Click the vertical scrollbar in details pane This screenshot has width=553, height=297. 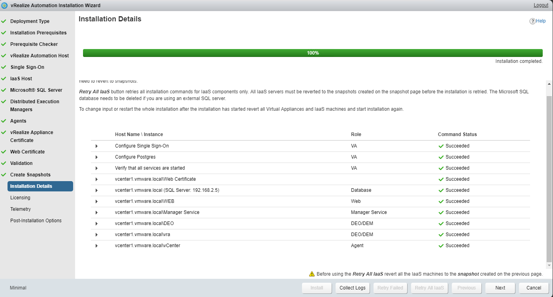(549, 178)
